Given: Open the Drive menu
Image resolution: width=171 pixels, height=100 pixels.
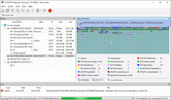Looking at the screenshot, I should (x=3, y=6).
